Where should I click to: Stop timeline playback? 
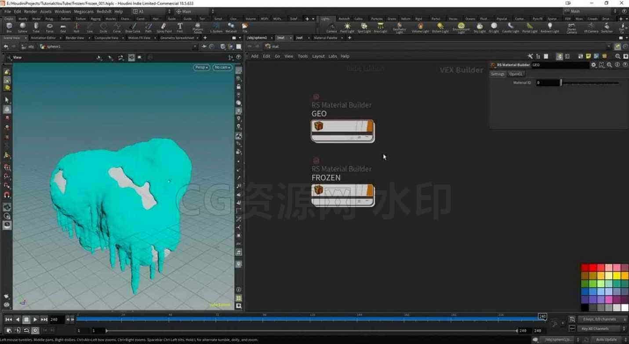26,319
